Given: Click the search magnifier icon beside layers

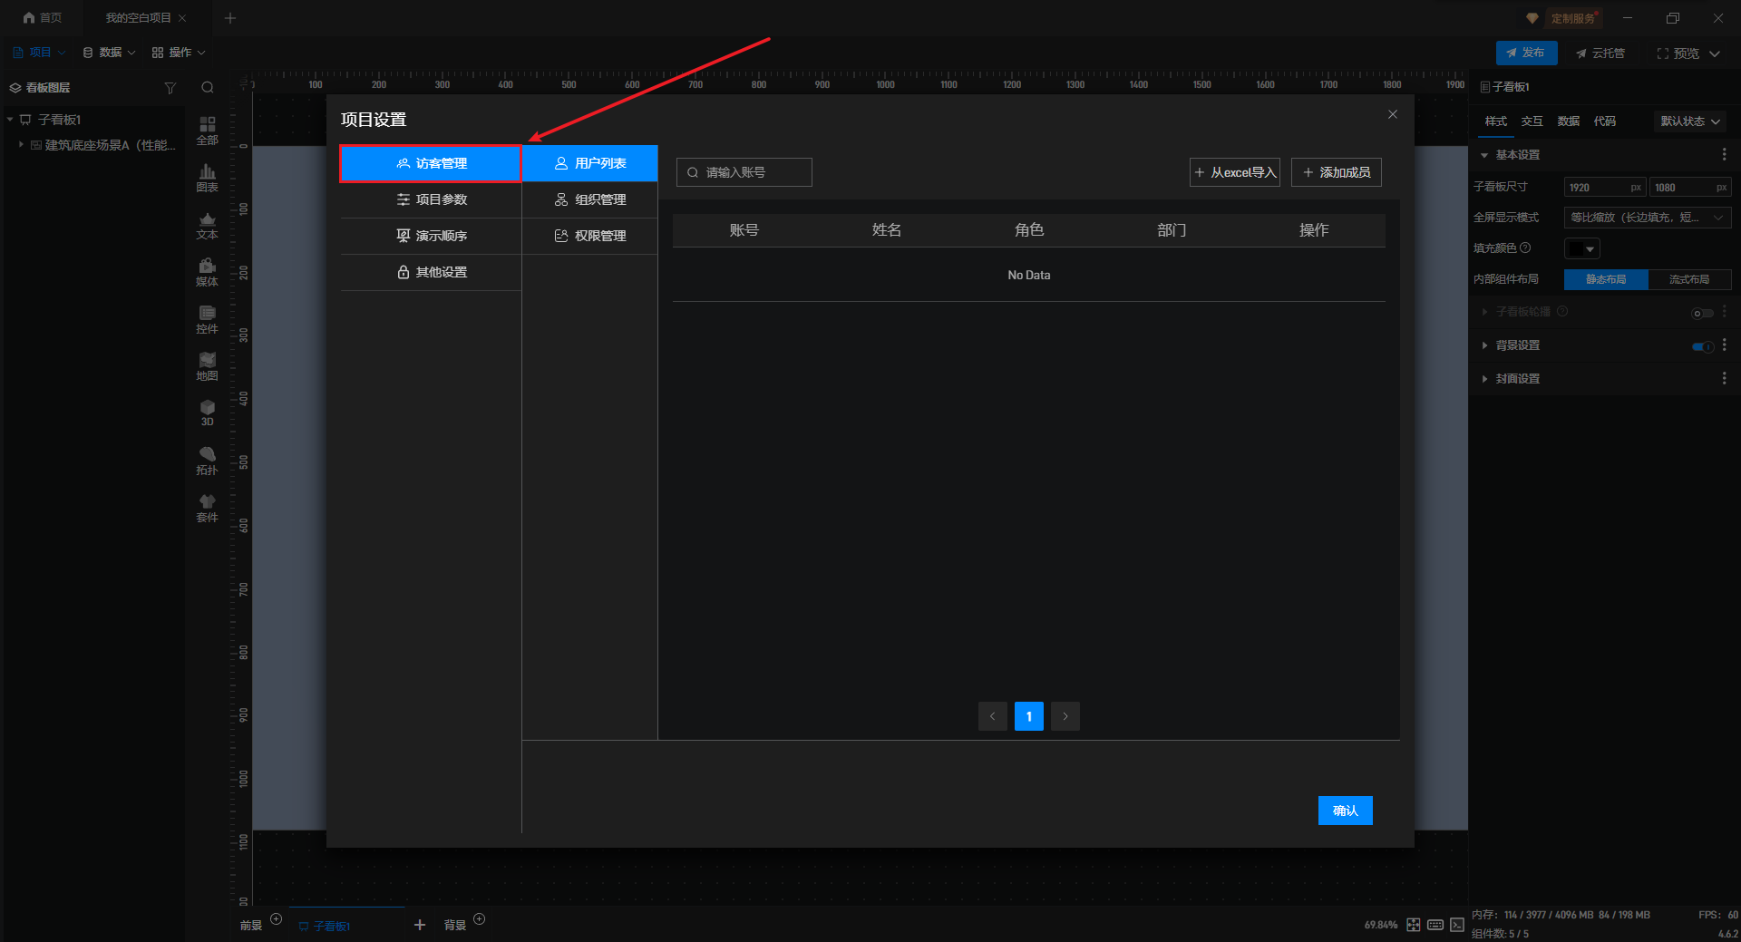Looking at the screenshot, I should [x=208, y=88].
